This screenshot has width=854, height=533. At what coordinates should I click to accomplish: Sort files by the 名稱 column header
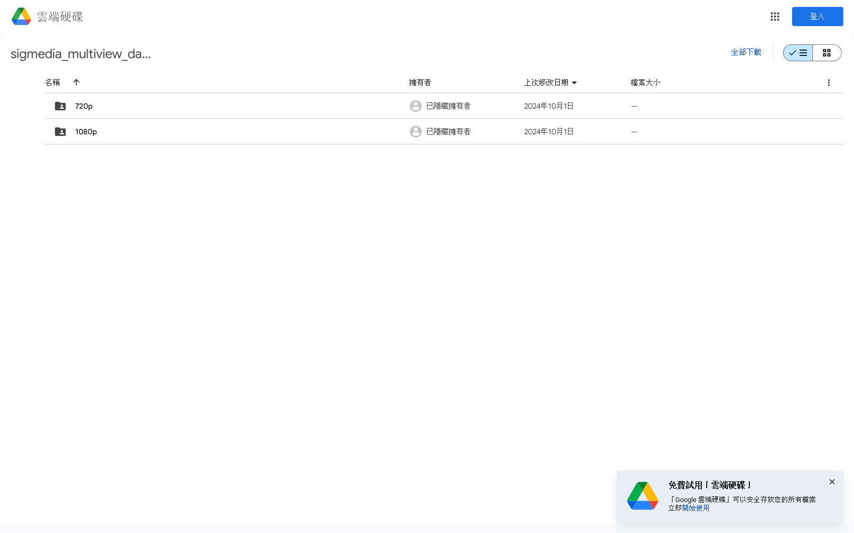point(52,82)
